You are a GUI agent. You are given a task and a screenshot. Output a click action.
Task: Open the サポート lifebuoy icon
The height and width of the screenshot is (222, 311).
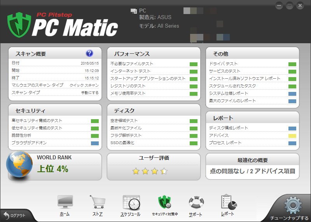pyautogui.click(x=196, y=202)
